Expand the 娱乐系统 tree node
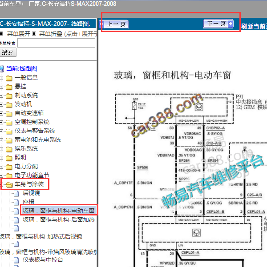The width and height of the screenshot is (267, 267). [1, 149]
